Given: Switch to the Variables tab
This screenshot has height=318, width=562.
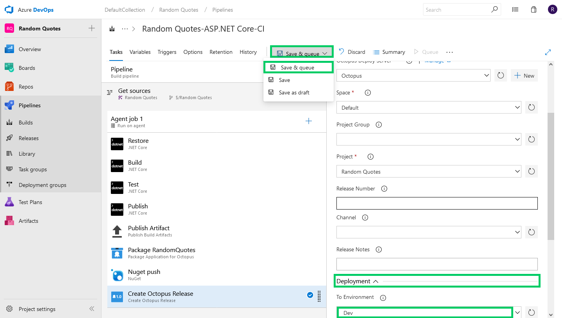Looking at the screenshot, I should point(140,52).
